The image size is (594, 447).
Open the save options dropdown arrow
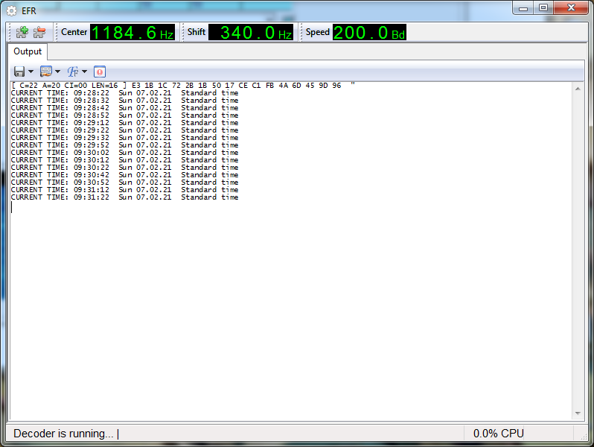click(31, 72)
